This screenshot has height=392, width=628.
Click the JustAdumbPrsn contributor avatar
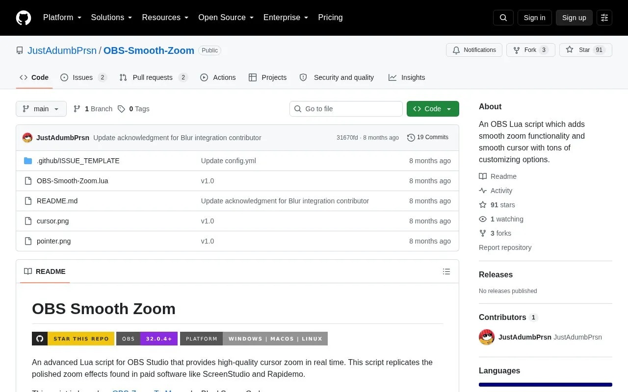click(487, 337)
